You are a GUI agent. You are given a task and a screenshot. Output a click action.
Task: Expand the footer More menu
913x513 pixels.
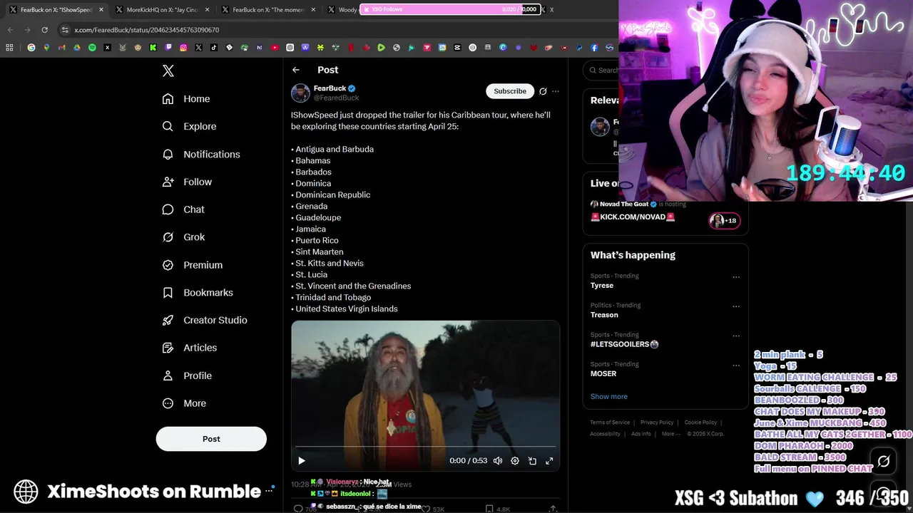pyautogui.click(x=670, y=434)
